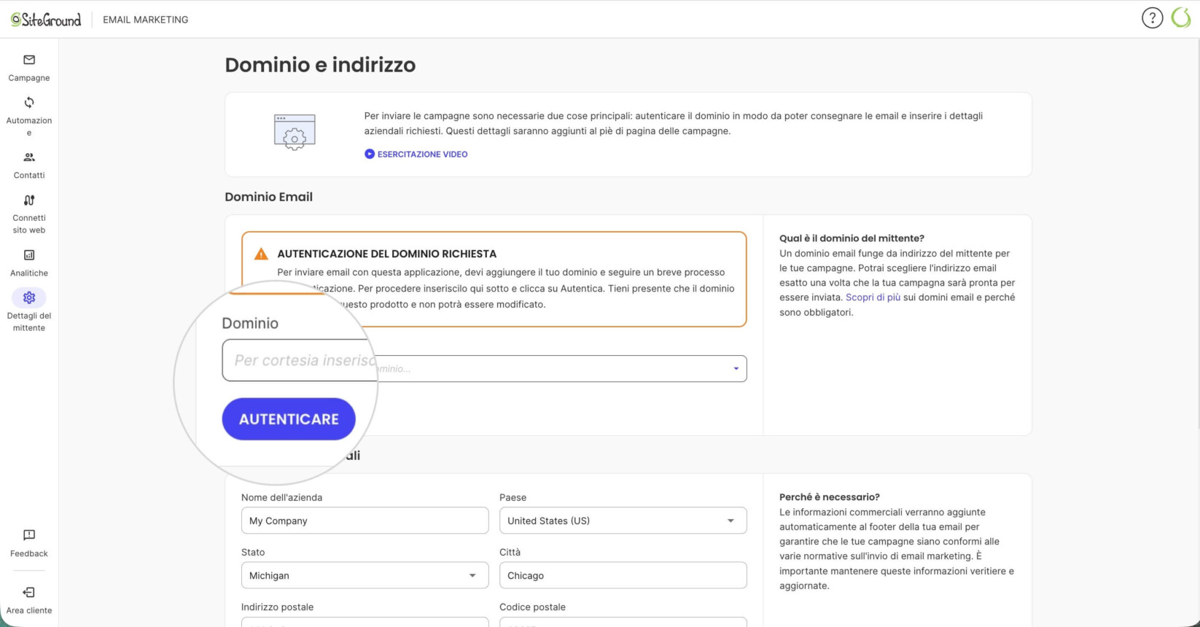Go to Automazione in the sidebar

point(29,117)
